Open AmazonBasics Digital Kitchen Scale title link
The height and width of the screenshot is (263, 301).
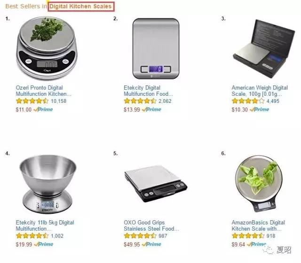258,225
